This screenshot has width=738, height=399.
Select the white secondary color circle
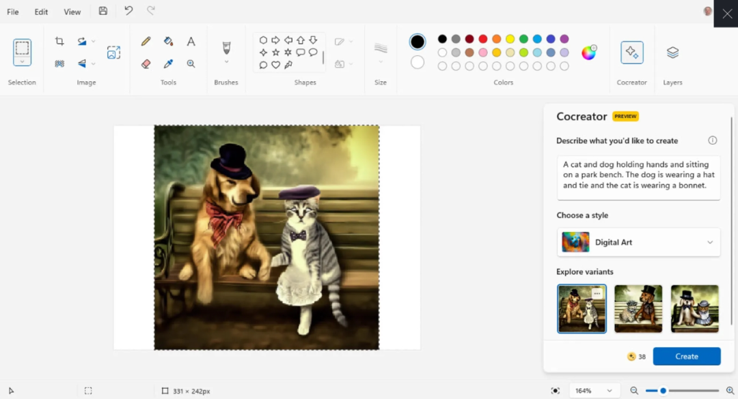417,62
